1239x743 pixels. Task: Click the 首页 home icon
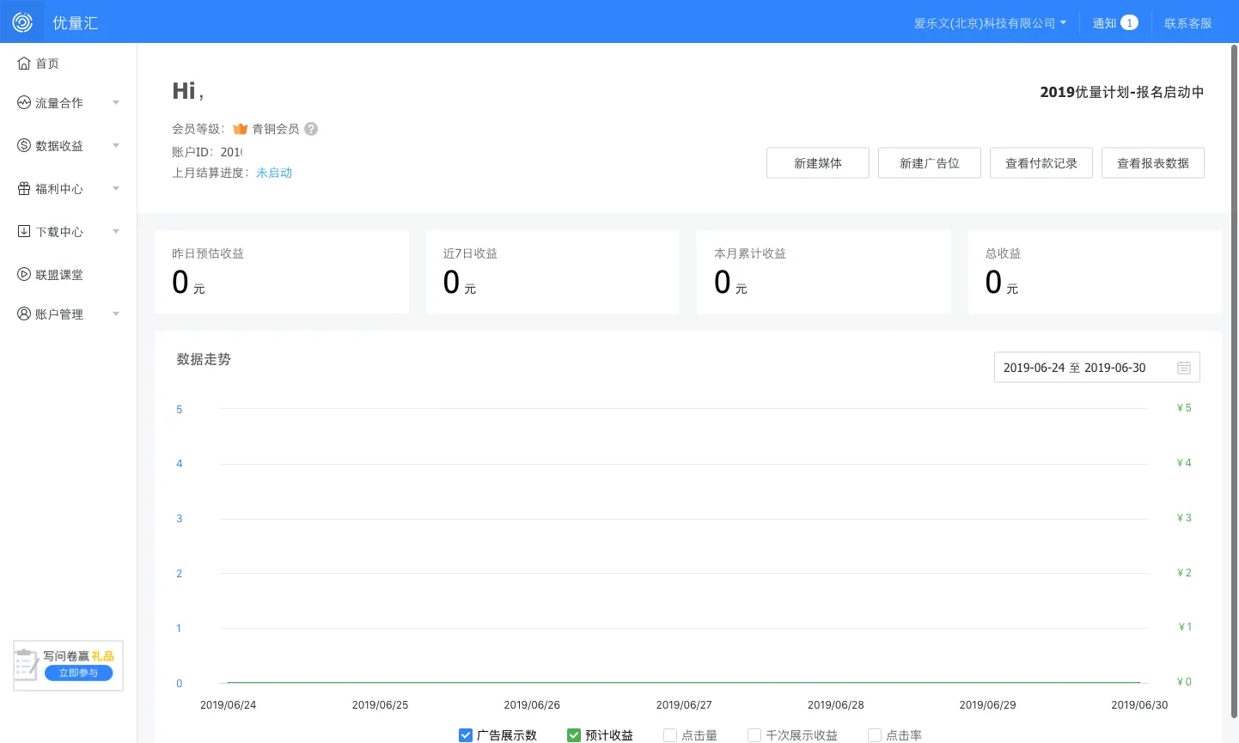coord(24,64)
